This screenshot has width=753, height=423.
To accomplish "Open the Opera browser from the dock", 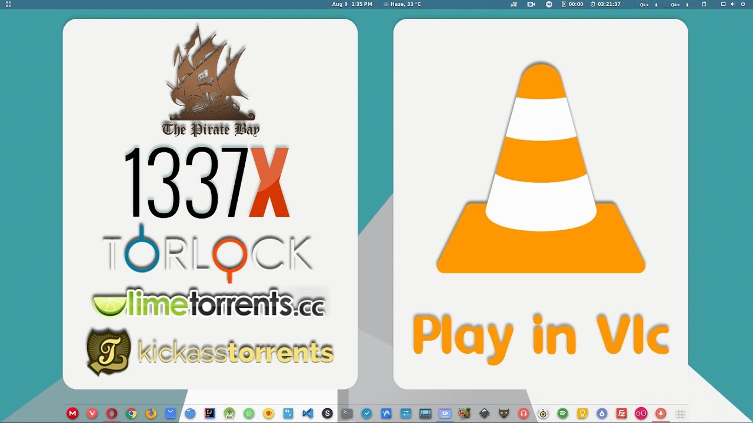I will click(111, 413).
